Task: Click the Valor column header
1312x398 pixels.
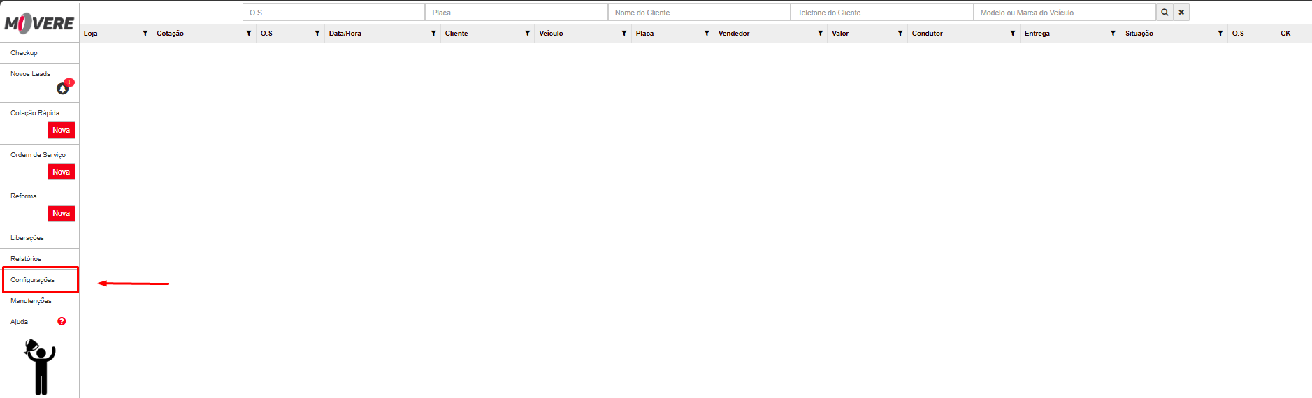Action: pyautogui.click(x=840, y=34)
